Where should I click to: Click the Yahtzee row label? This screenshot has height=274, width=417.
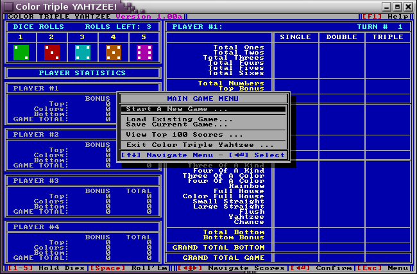click(246, 217)
